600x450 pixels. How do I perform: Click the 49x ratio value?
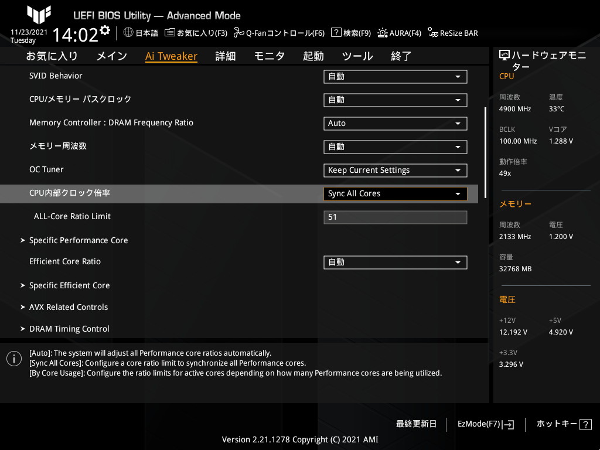click(505, 173)
